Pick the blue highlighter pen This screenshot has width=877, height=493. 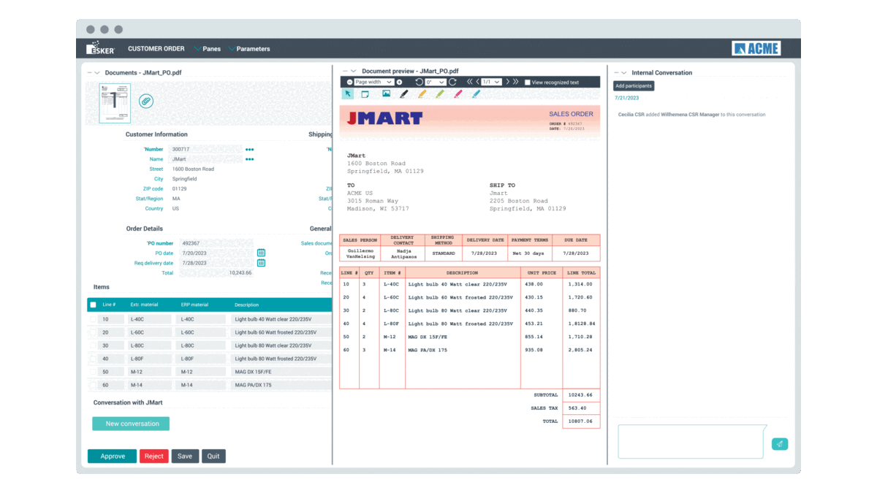coord(476,94)
